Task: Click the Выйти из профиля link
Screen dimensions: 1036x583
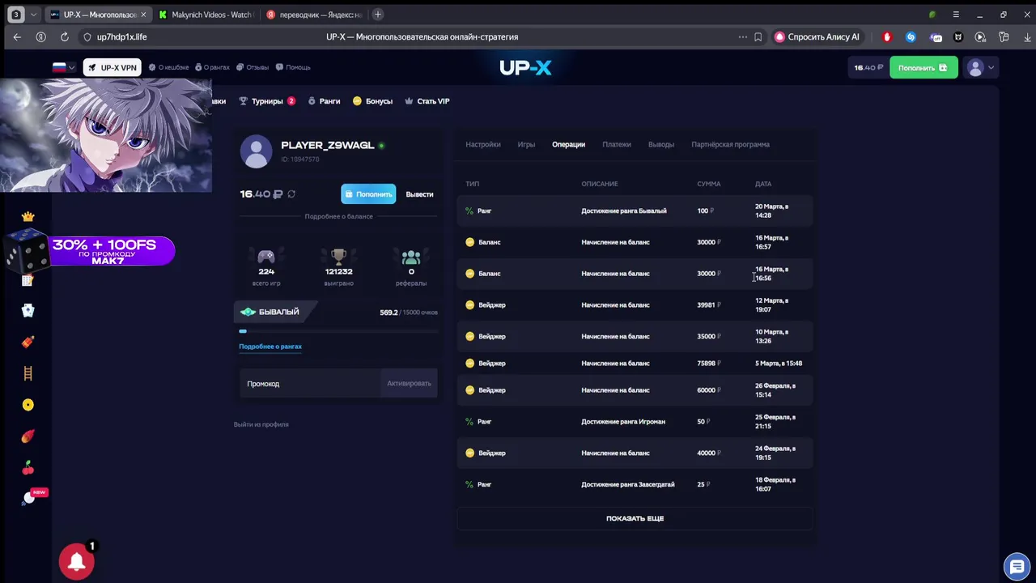Action: click(261, 424)
